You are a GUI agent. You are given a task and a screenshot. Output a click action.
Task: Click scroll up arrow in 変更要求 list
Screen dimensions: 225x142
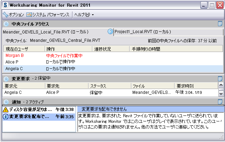click(x=221, y=85)
